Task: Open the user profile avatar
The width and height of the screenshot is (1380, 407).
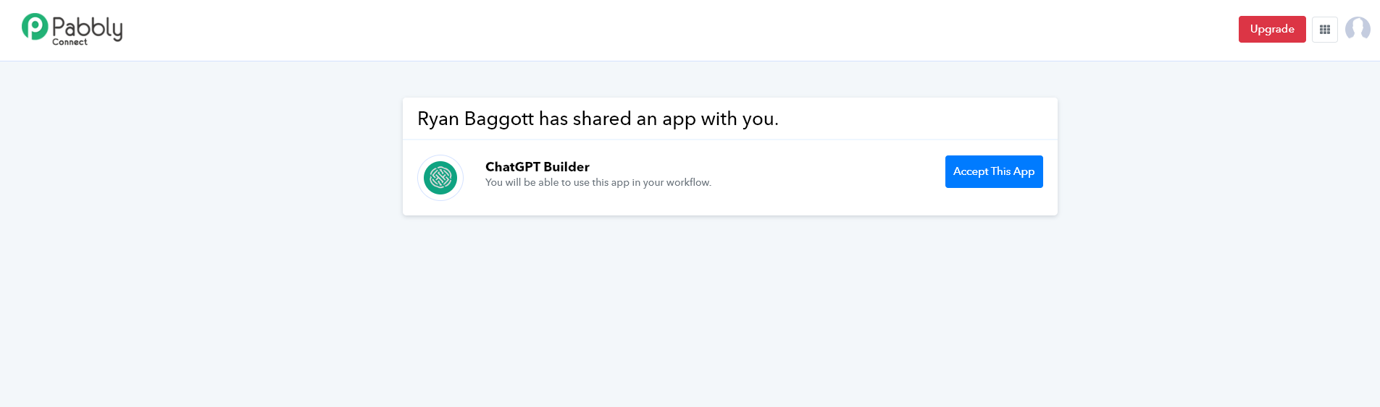Action: tap(1358, 29)
